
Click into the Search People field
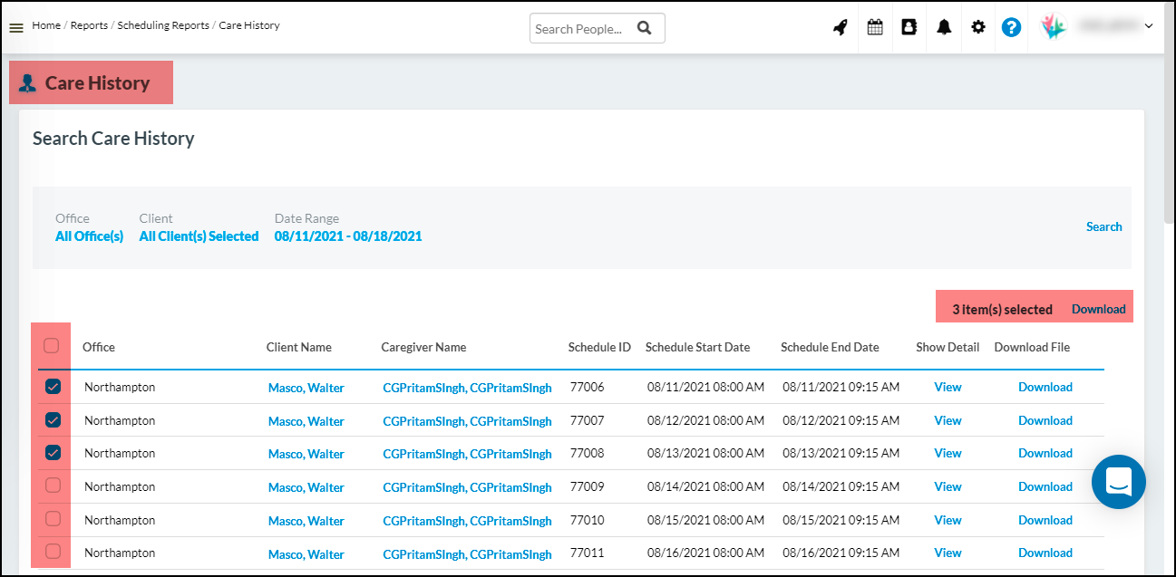(x=580, y=28)
